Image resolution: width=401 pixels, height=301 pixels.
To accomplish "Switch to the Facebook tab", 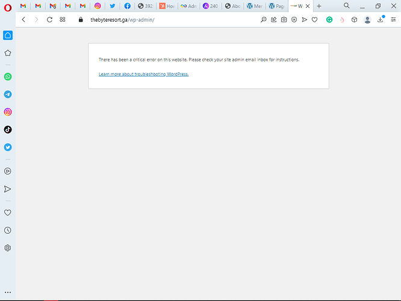I will (128, 6).
